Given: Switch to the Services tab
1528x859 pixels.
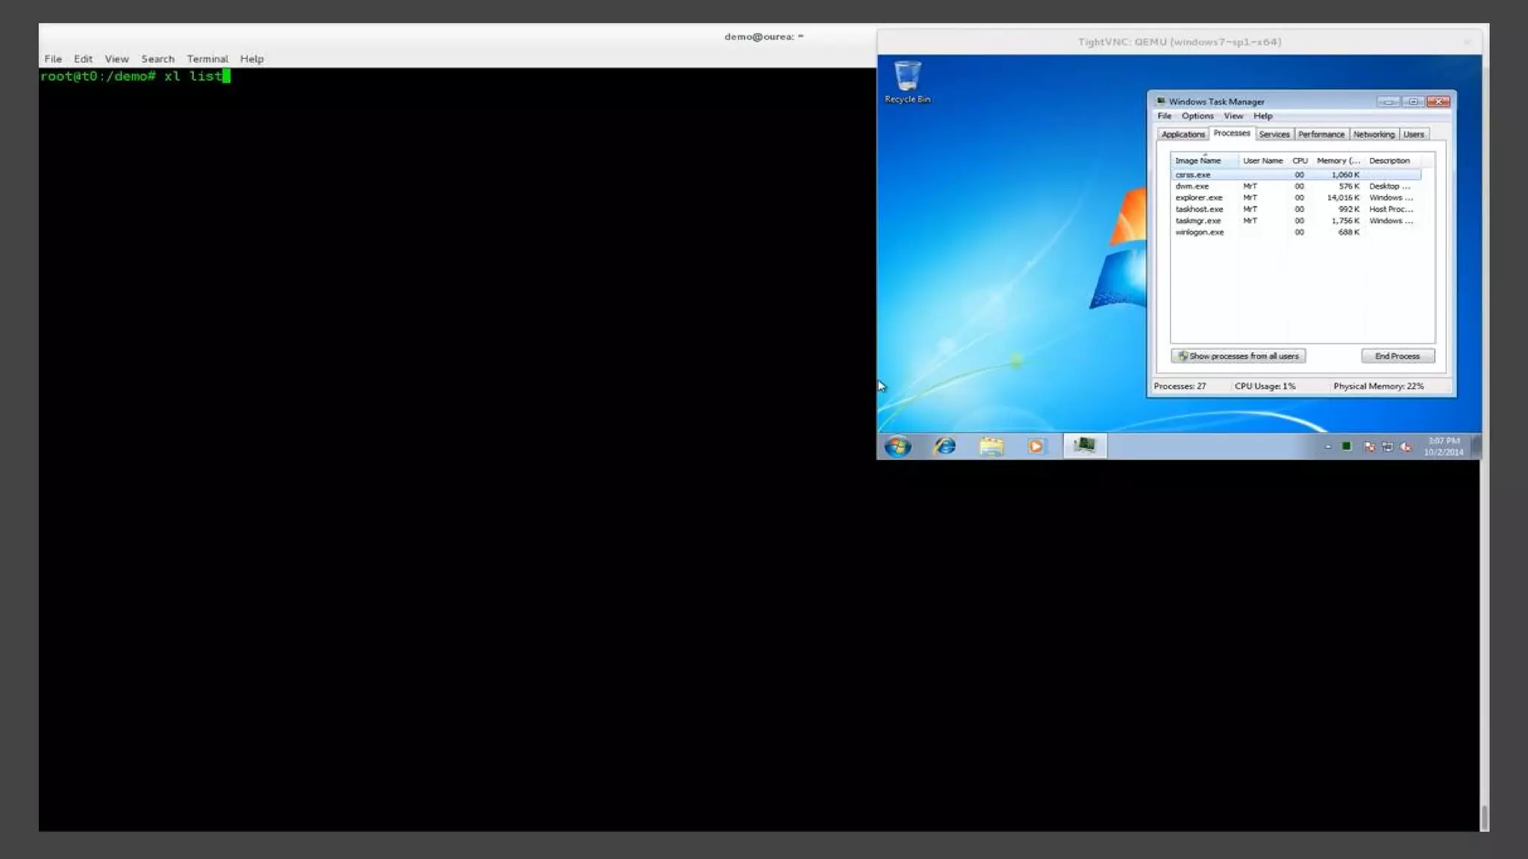Looking at the screenshot, I should 1274,134.
